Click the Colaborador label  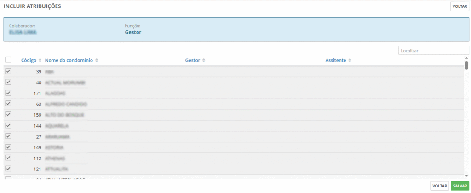[x=22, y=26]
